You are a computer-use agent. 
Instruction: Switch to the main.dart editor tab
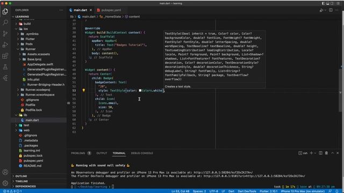click(x=80, y=10)
